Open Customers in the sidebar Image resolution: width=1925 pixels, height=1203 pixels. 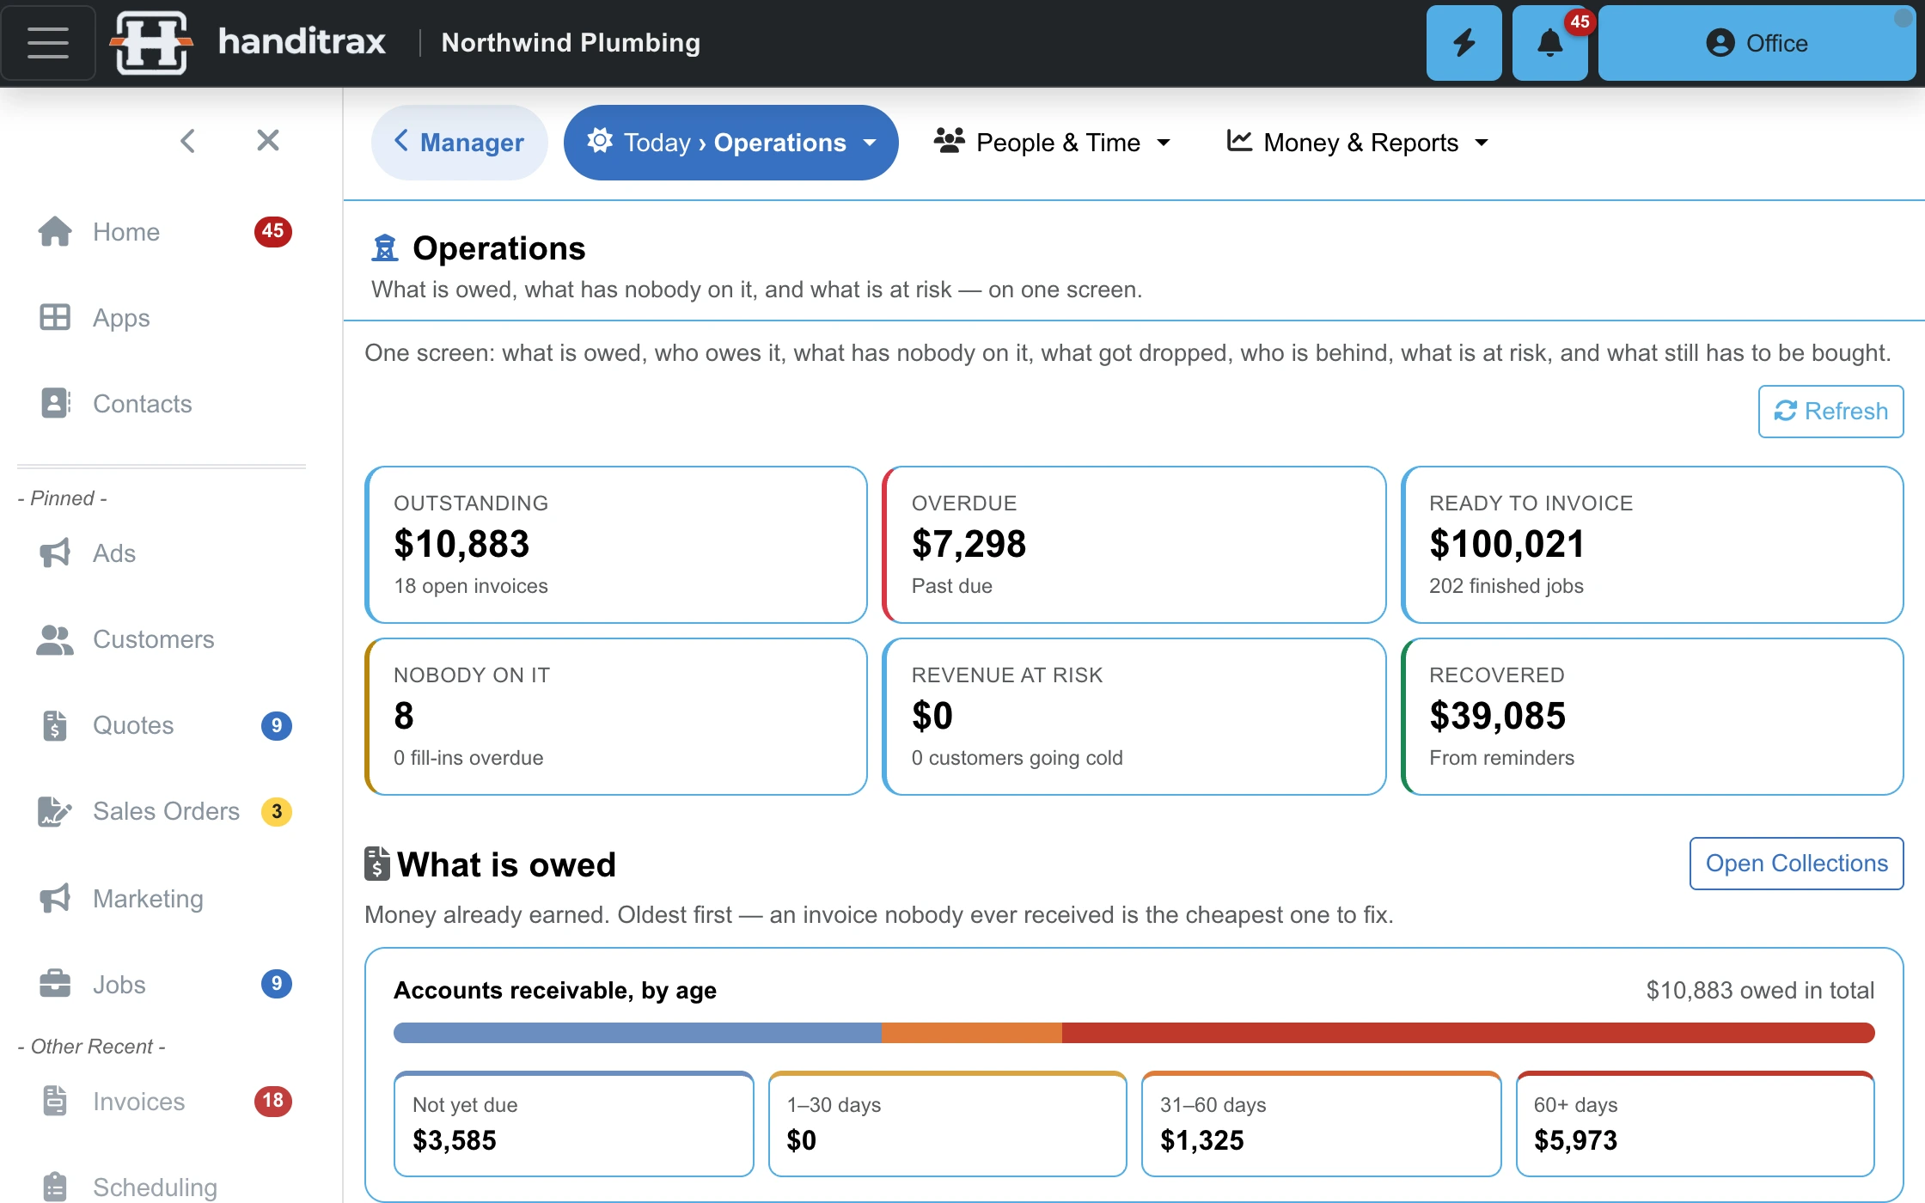pos(163,639)
